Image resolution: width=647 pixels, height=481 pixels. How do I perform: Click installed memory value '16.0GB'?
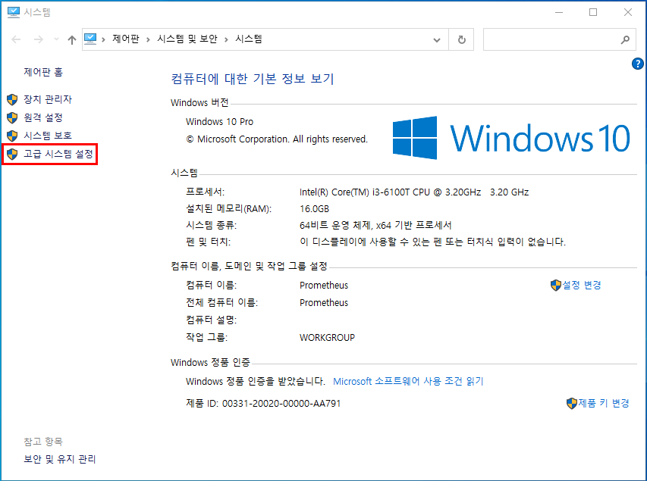point(315,209)
